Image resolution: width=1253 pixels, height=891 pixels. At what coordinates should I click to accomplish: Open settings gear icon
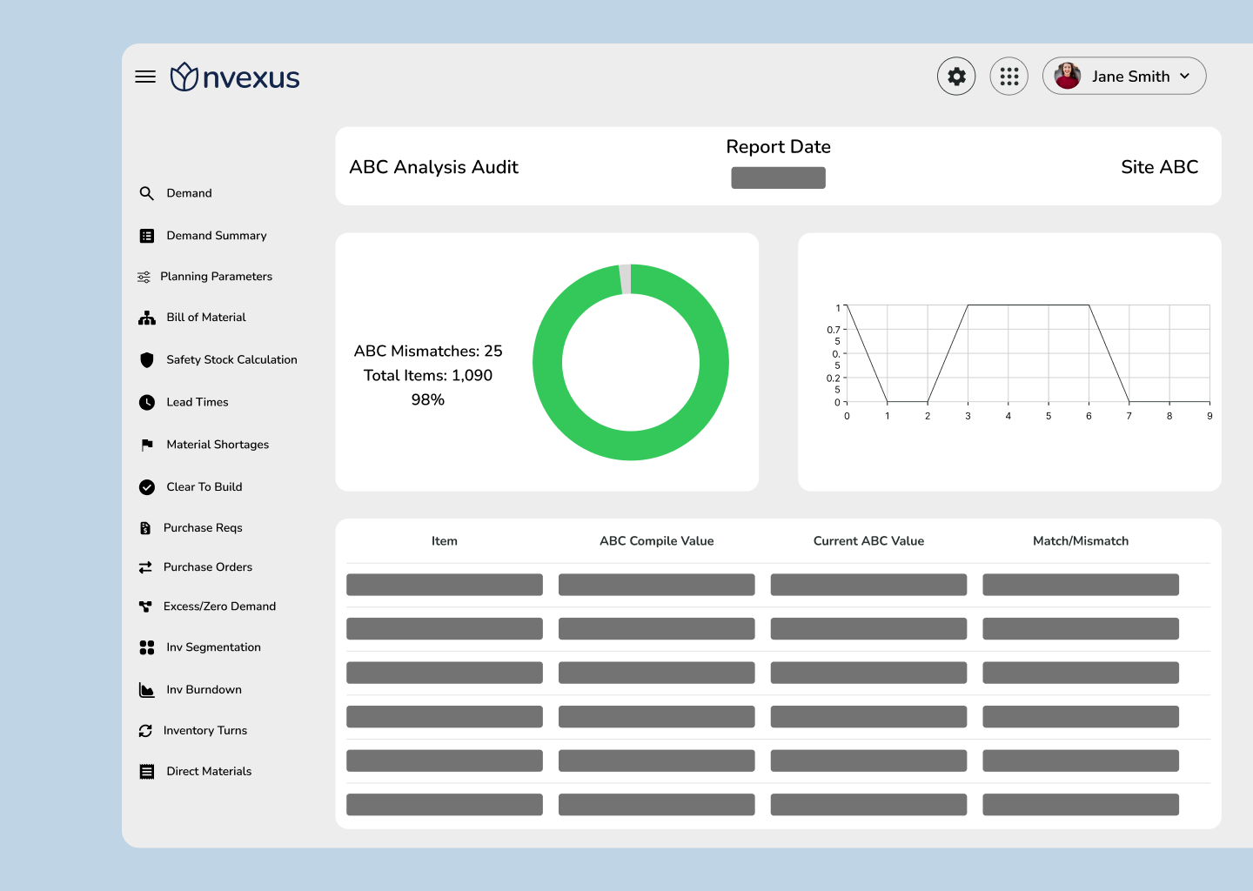tap(956, 77)
